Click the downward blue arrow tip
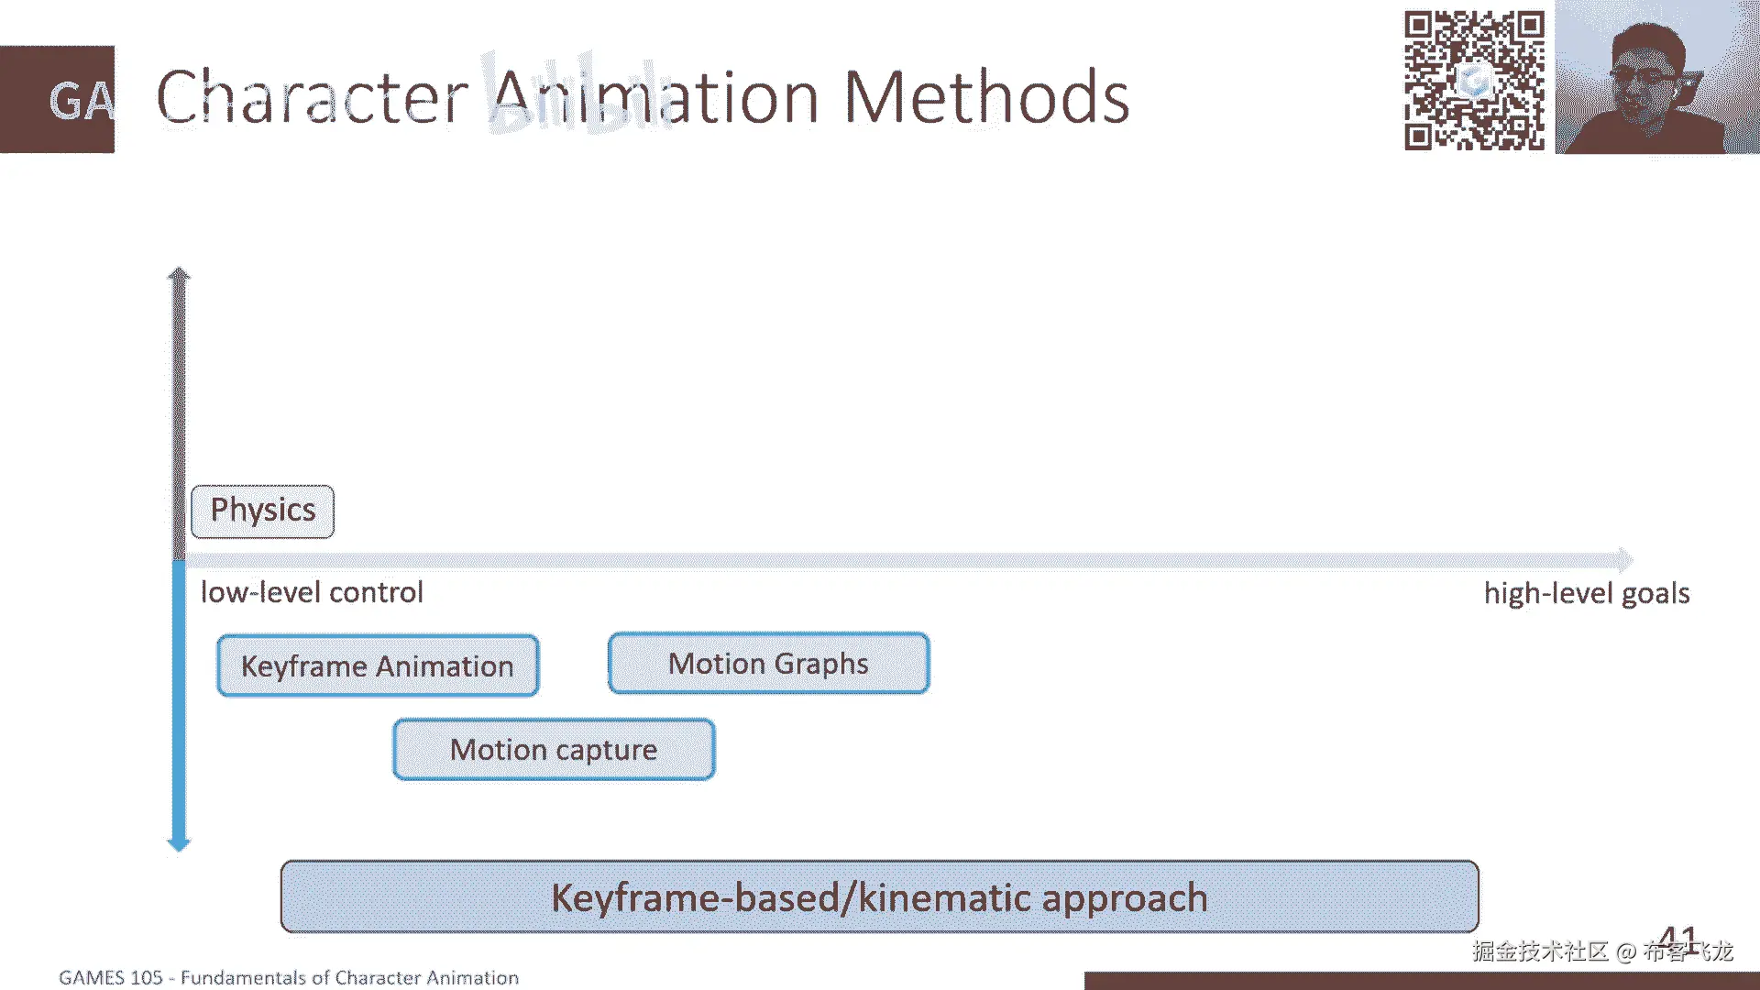 (179, 843)
